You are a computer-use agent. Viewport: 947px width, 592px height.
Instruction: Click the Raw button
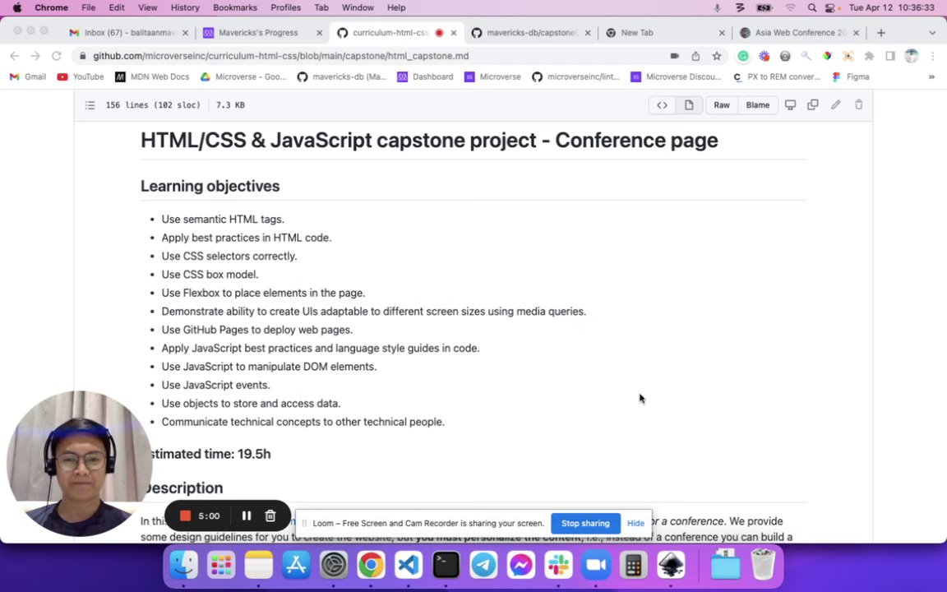click(721, 105)
